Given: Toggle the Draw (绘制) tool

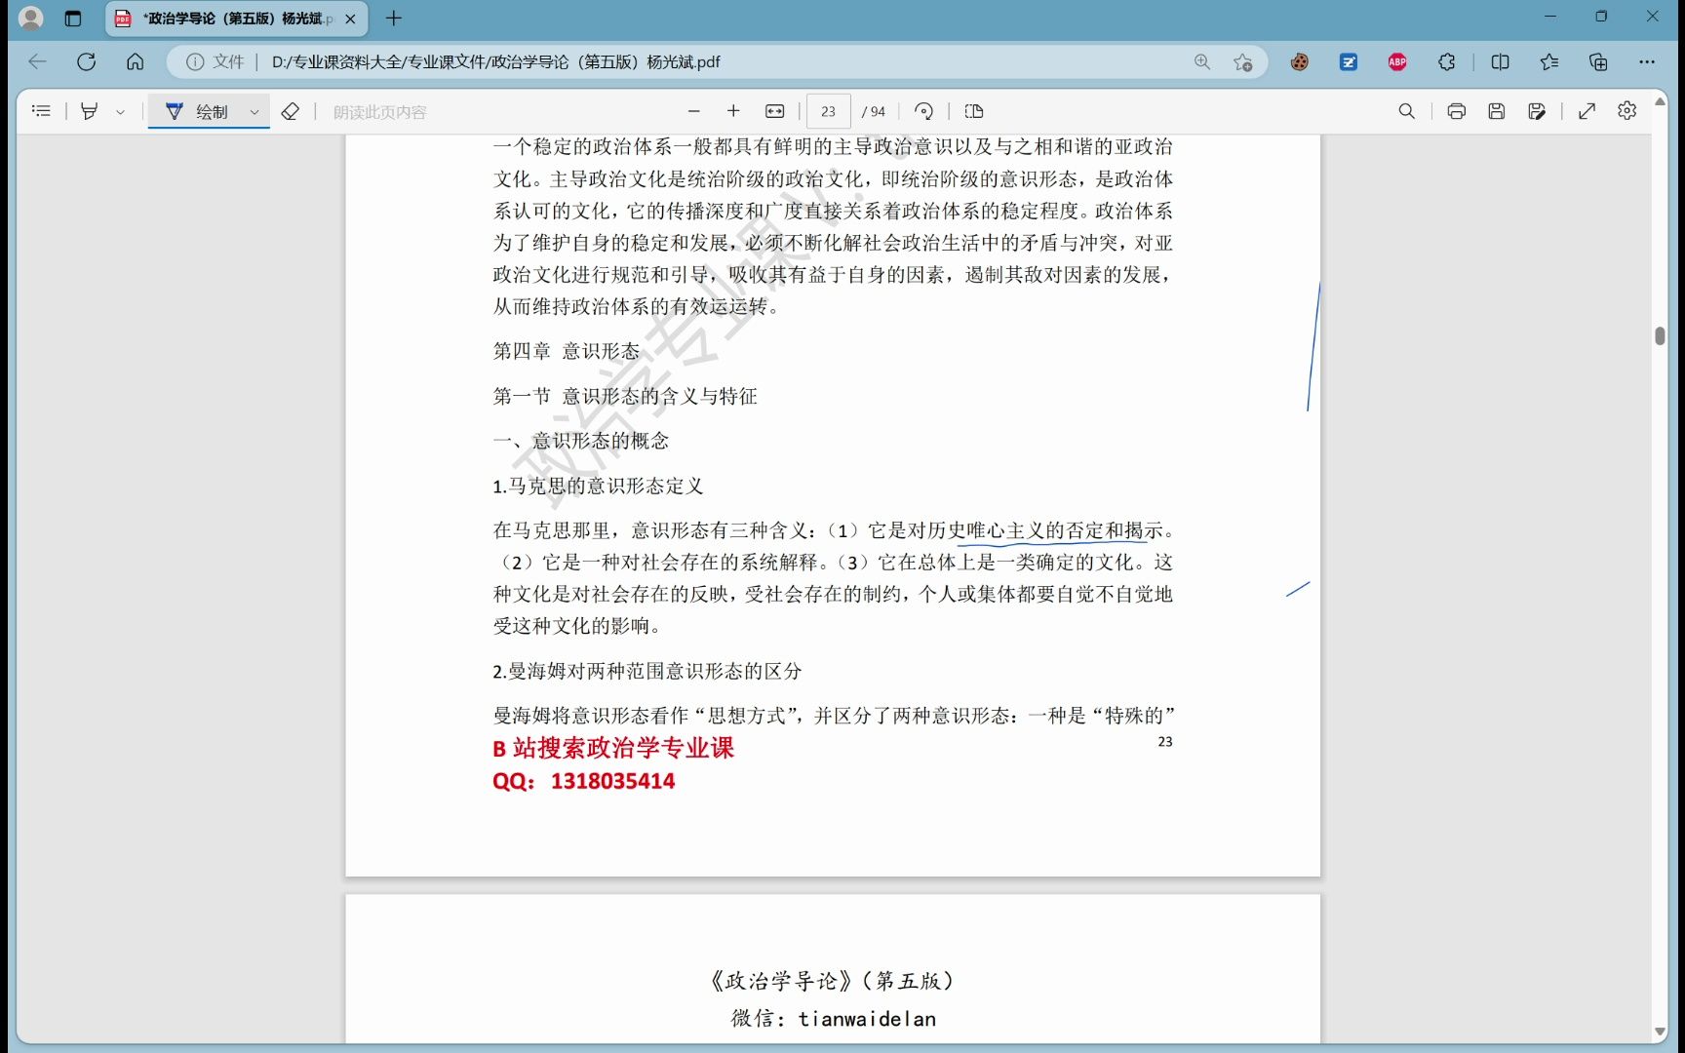Looking at the screenshot, I should click(x=196, y=111).
